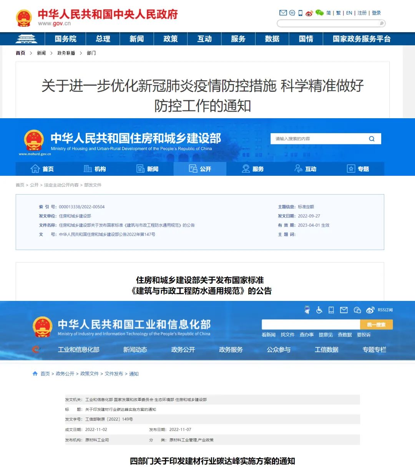
Task: Click the 登录 login link
Action: (376, 13)
